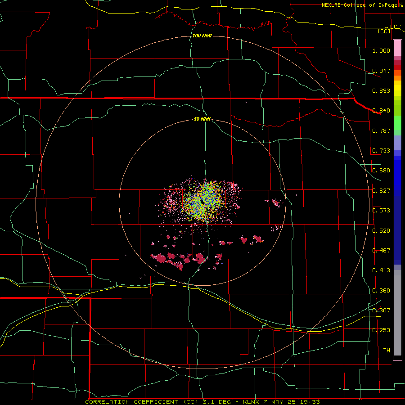Select the 0.627 scale label

381,191
